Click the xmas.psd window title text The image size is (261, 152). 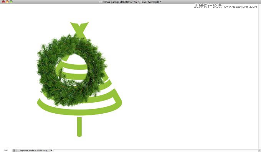[x=132, y=2]
